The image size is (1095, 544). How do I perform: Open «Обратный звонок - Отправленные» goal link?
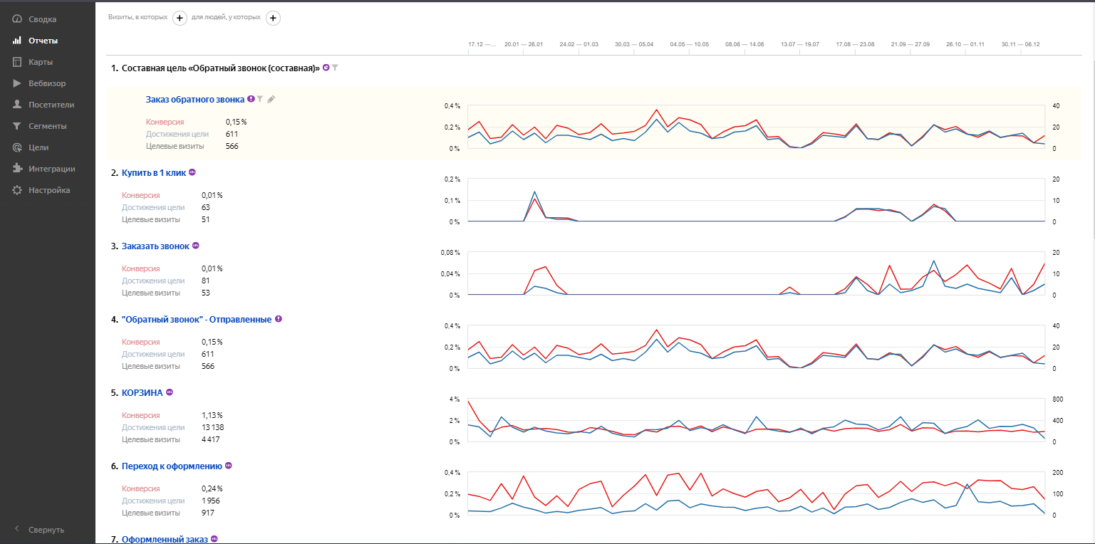click(x=197, y=319)
